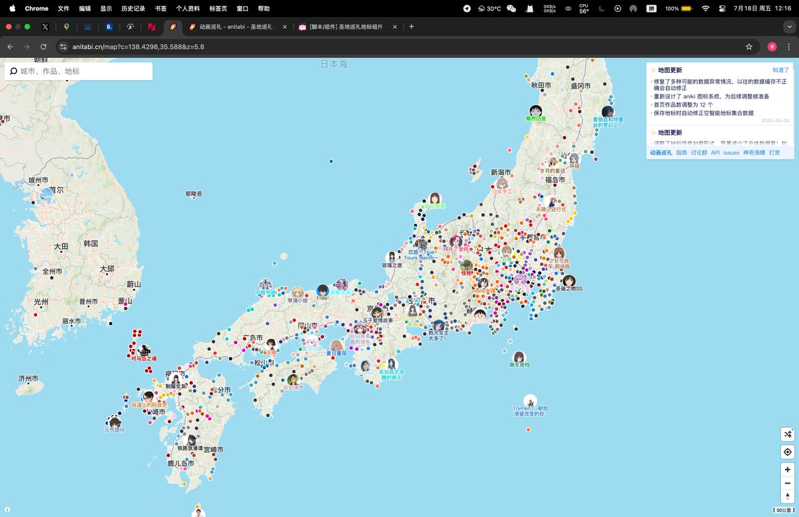The width and height of the screenshot is (799, 517).
Task: Open a new tab with plus button
Action: (411, 27)
